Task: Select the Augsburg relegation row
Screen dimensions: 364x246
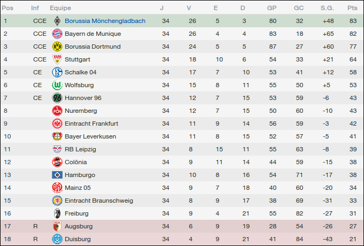Action: (182, 226)
